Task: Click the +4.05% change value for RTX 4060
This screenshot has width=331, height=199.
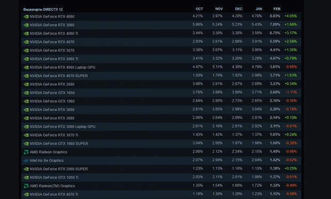Action: click(x=290, y=16)
